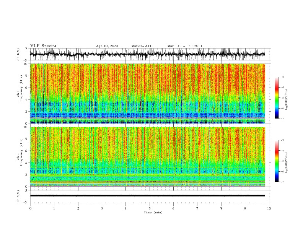Click the "-7" tick on ch.2 colorbar
This screenshot has height=234, width=303.
(x=282, y=182)
